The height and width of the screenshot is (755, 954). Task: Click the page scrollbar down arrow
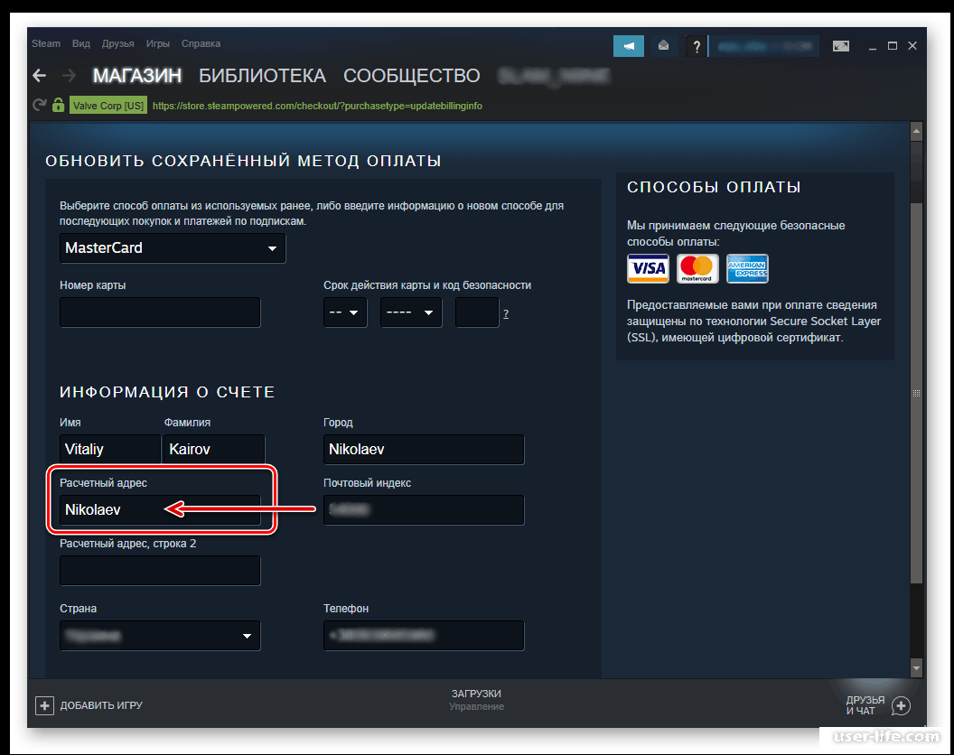click(917, 668)
